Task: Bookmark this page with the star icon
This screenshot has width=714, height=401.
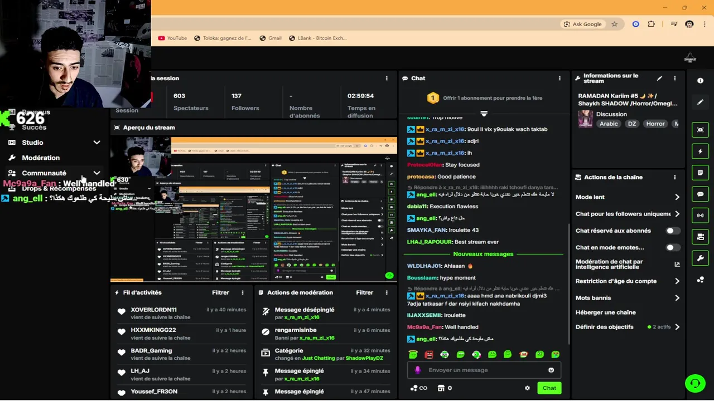Action: coord(614,24)
